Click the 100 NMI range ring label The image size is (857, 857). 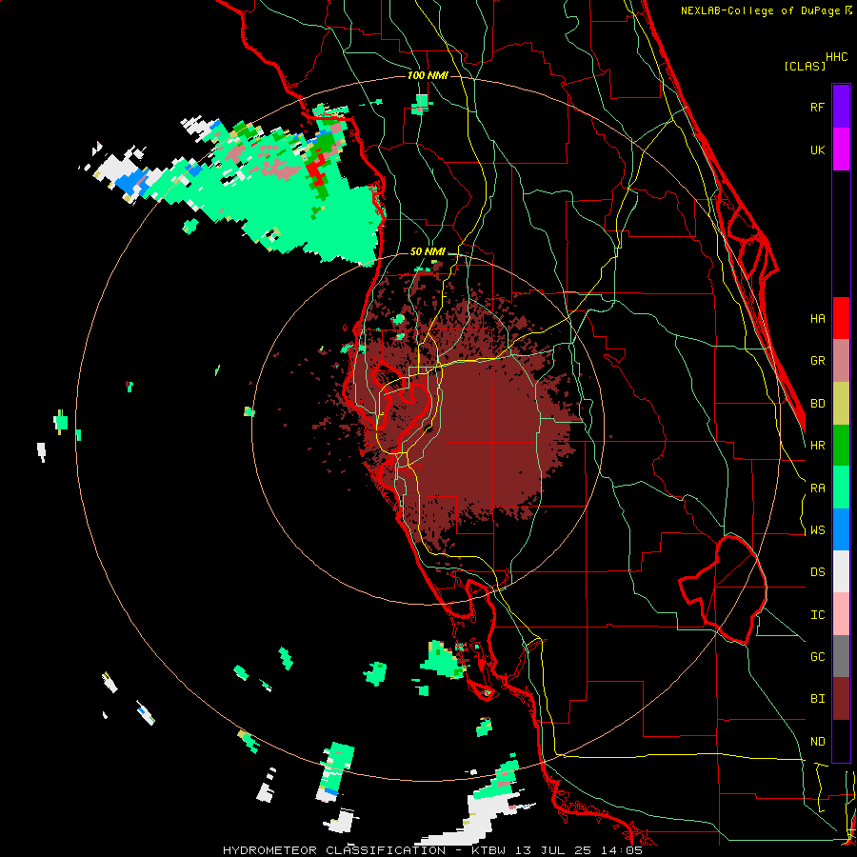428,75
